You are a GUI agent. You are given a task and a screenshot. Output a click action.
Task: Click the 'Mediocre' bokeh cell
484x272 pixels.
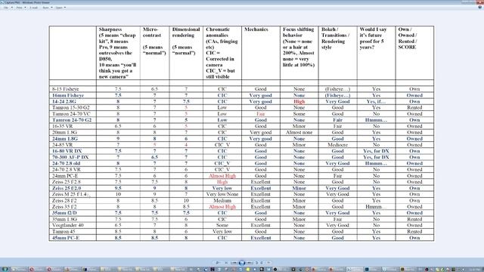click(x=337, y=144)
